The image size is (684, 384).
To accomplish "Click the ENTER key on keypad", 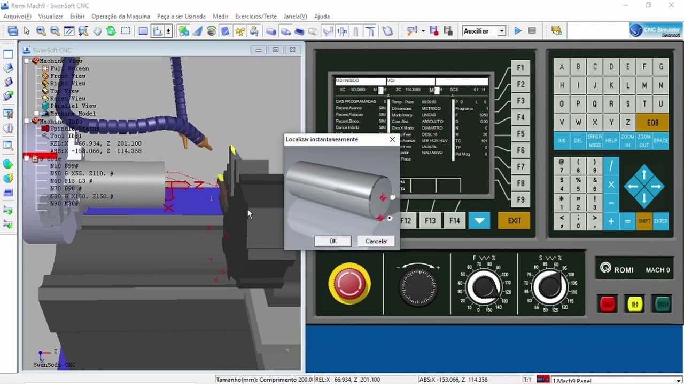I will [x=660, y=221].
